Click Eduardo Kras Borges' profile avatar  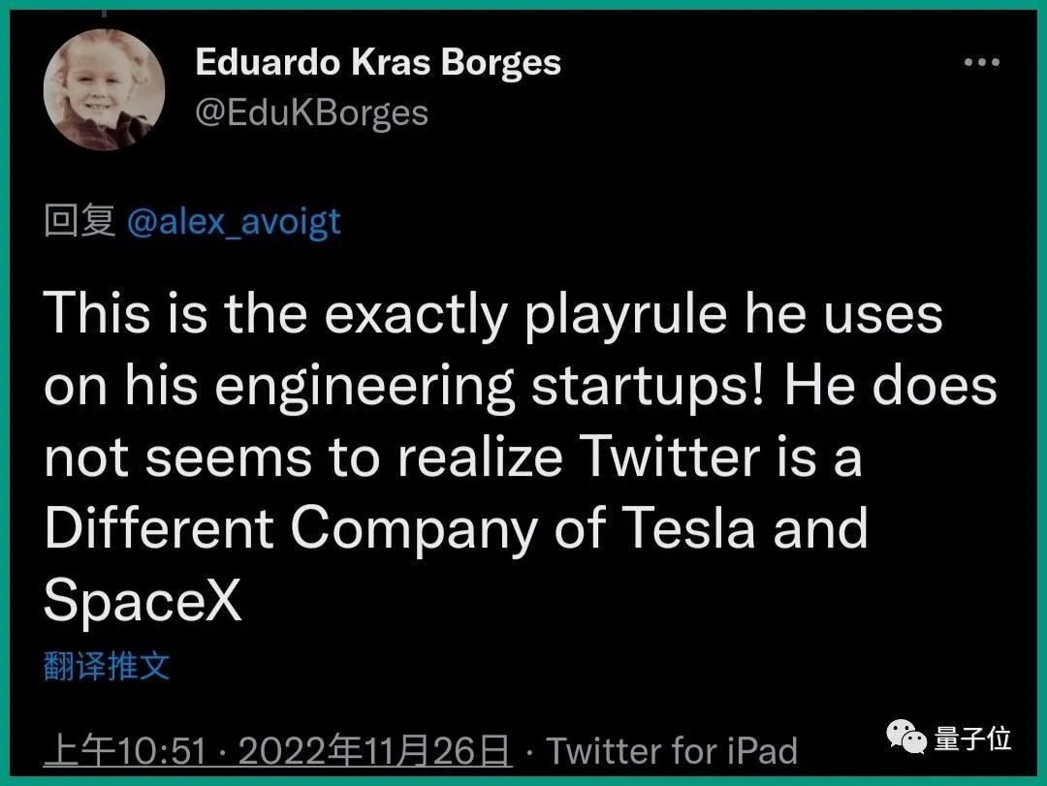click(x=105, y=89)
